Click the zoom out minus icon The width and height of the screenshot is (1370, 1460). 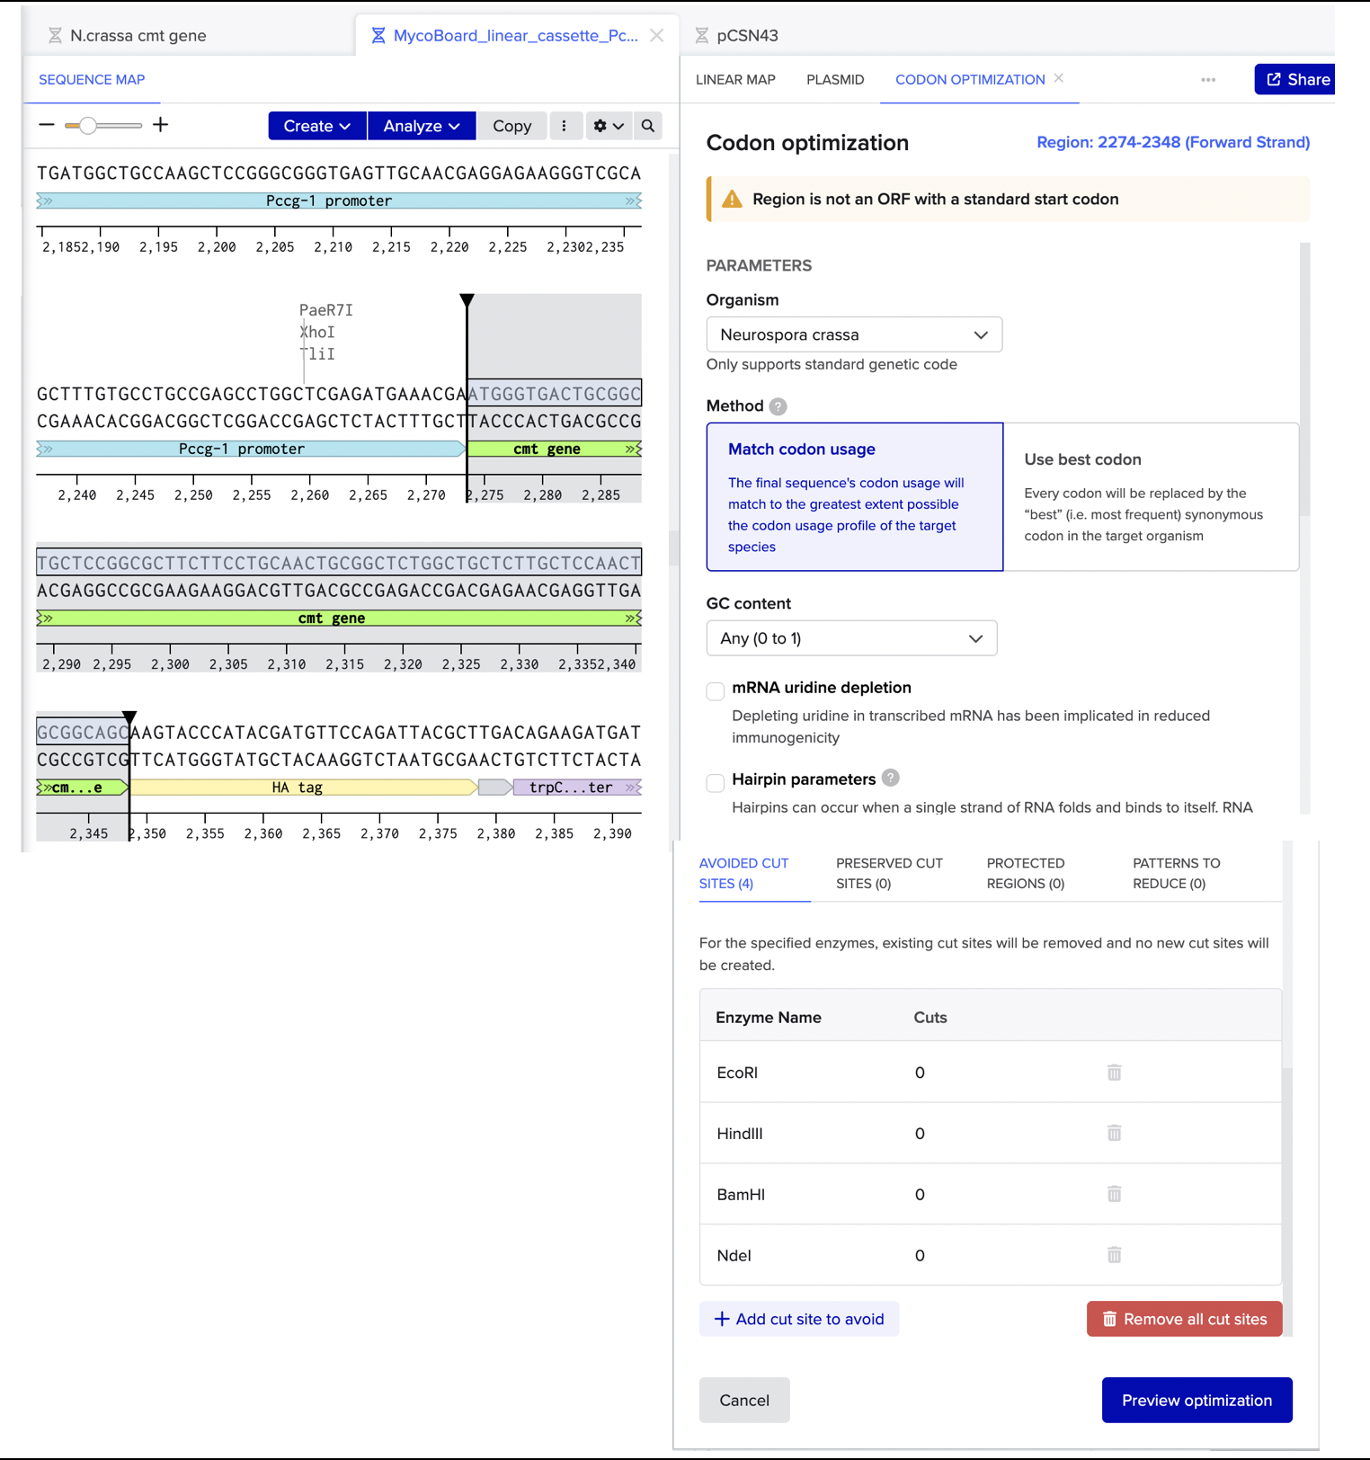point(47,125)
